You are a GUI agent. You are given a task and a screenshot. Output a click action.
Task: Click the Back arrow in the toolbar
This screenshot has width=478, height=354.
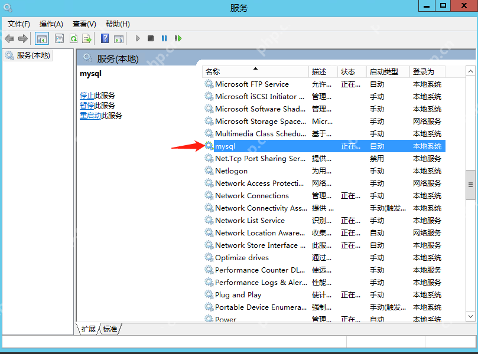coord(9,38)
